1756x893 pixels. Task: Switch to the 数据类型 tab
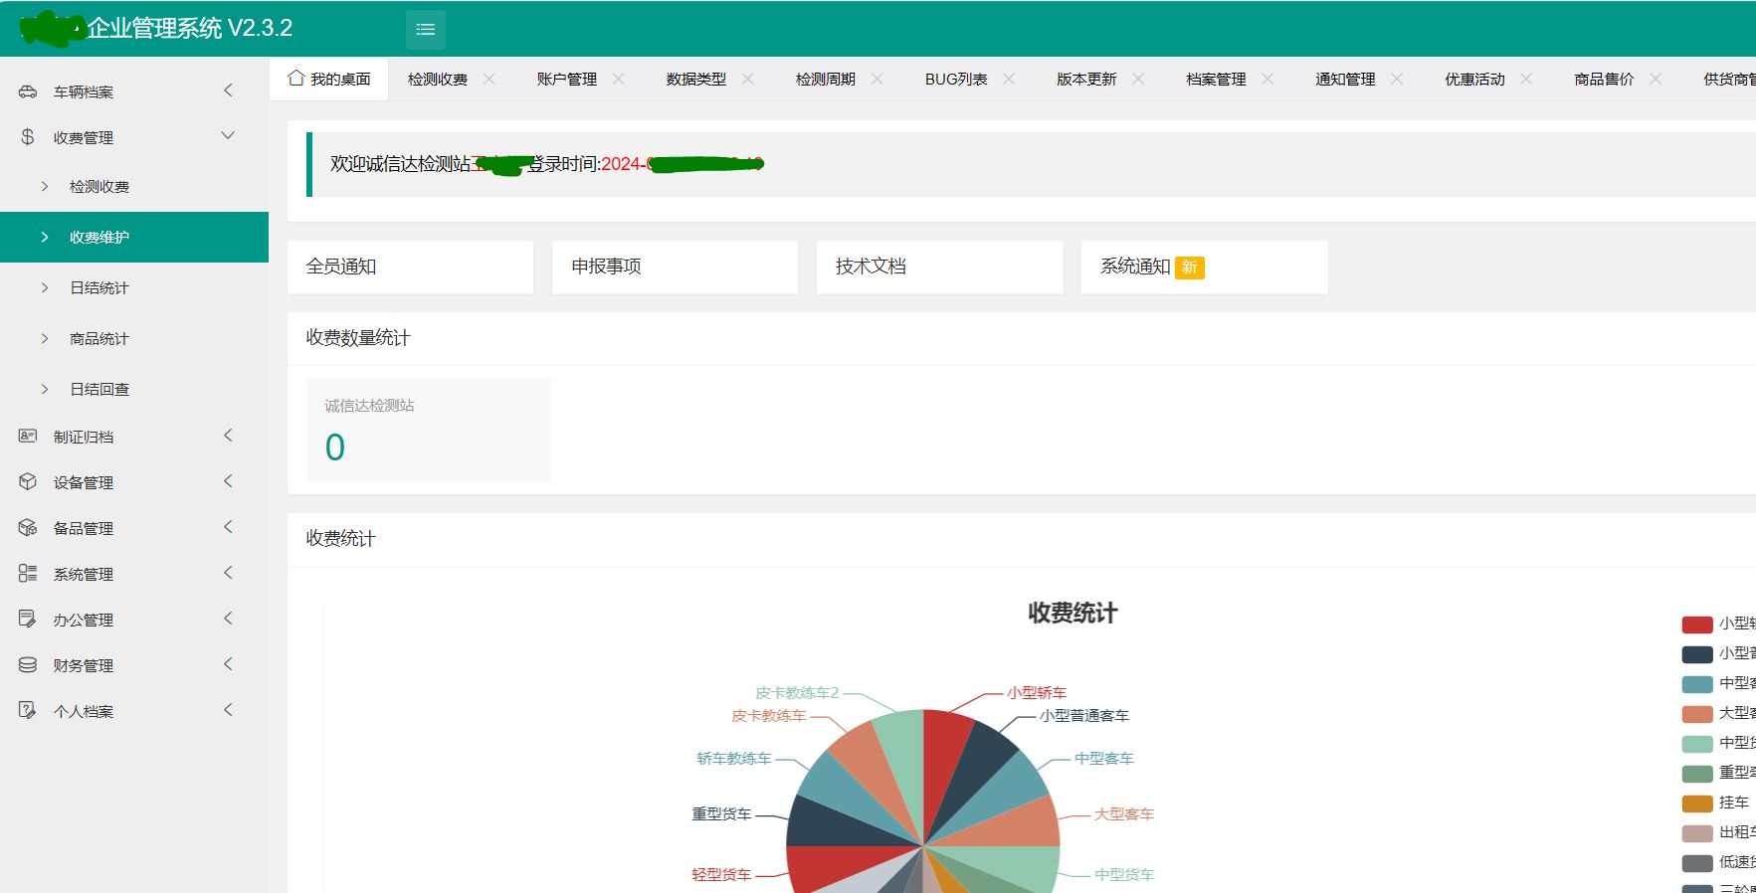coord(696,80)
